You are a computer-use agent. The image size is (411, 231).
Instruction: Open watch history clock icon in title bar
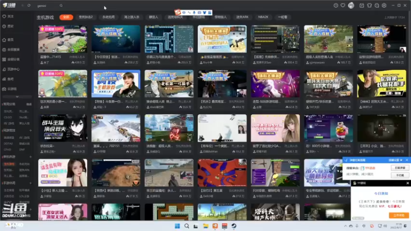(x=336, y=6)
